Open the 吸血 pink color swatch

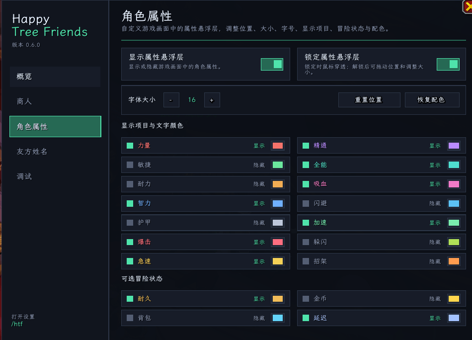click(x=454, y=184)
